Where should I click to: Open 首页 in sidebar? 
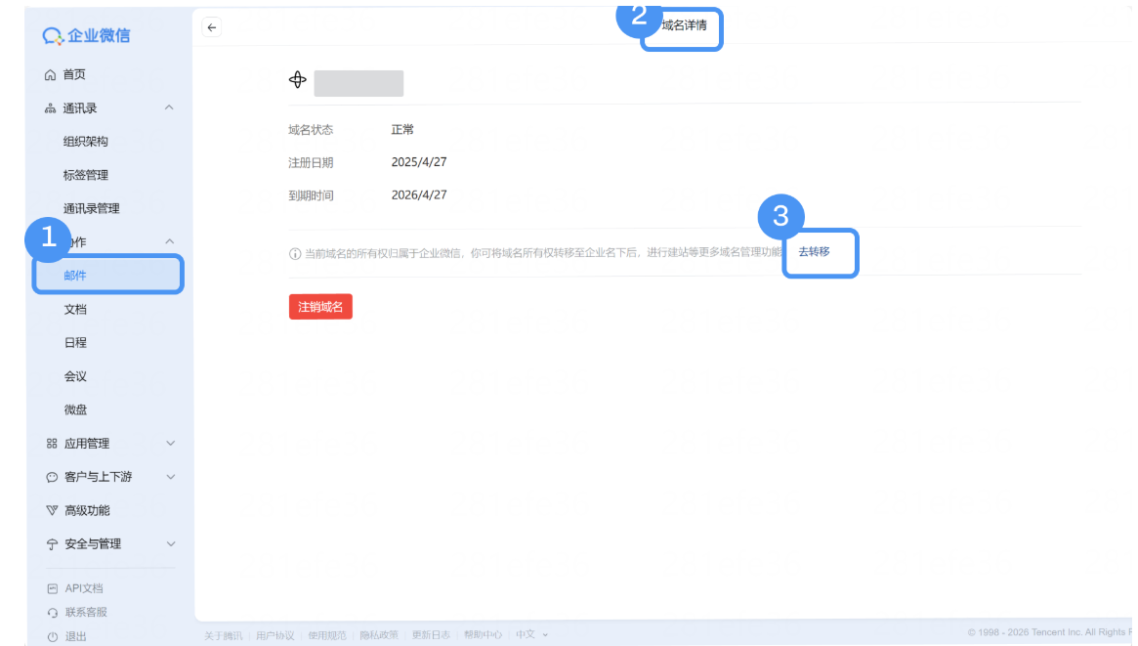[74, 74]
